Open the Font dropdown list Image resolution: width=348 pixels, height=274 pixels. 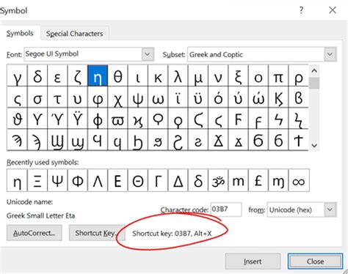148,54
